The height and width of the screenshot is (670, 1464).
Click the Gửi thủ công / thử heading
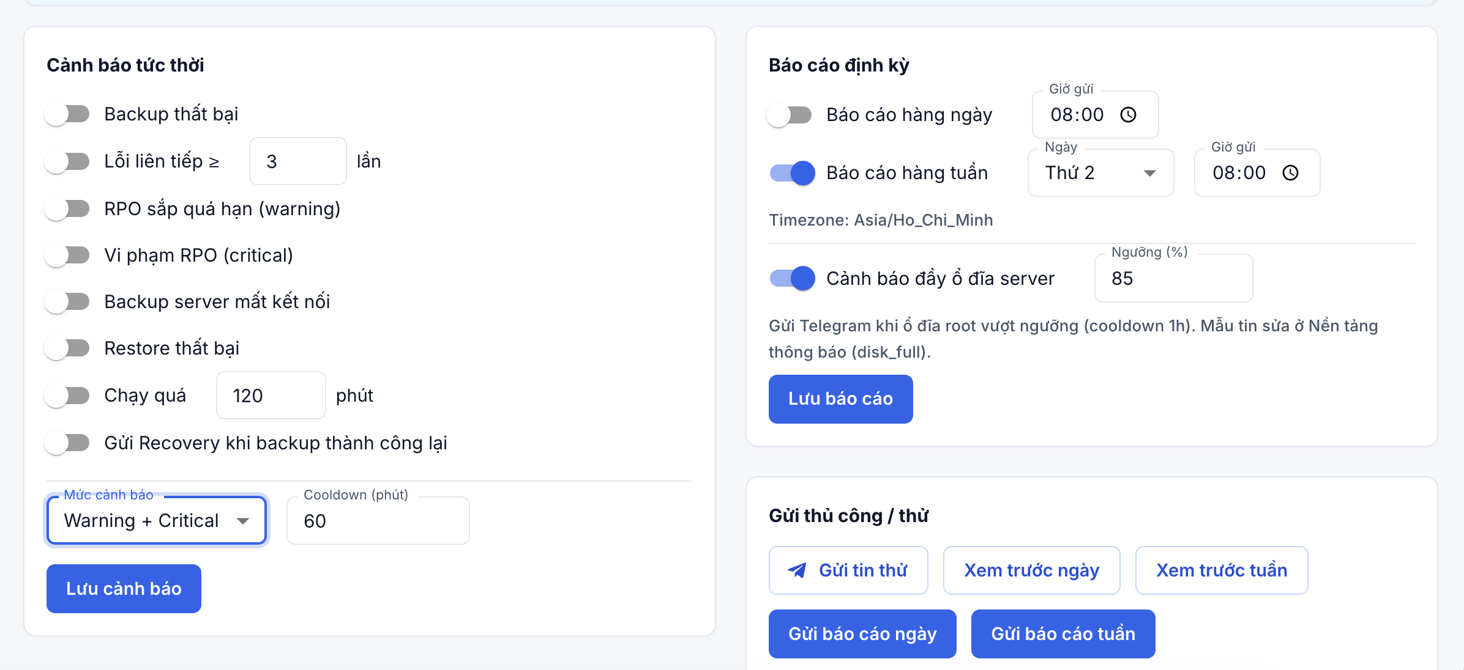point(848,515)
